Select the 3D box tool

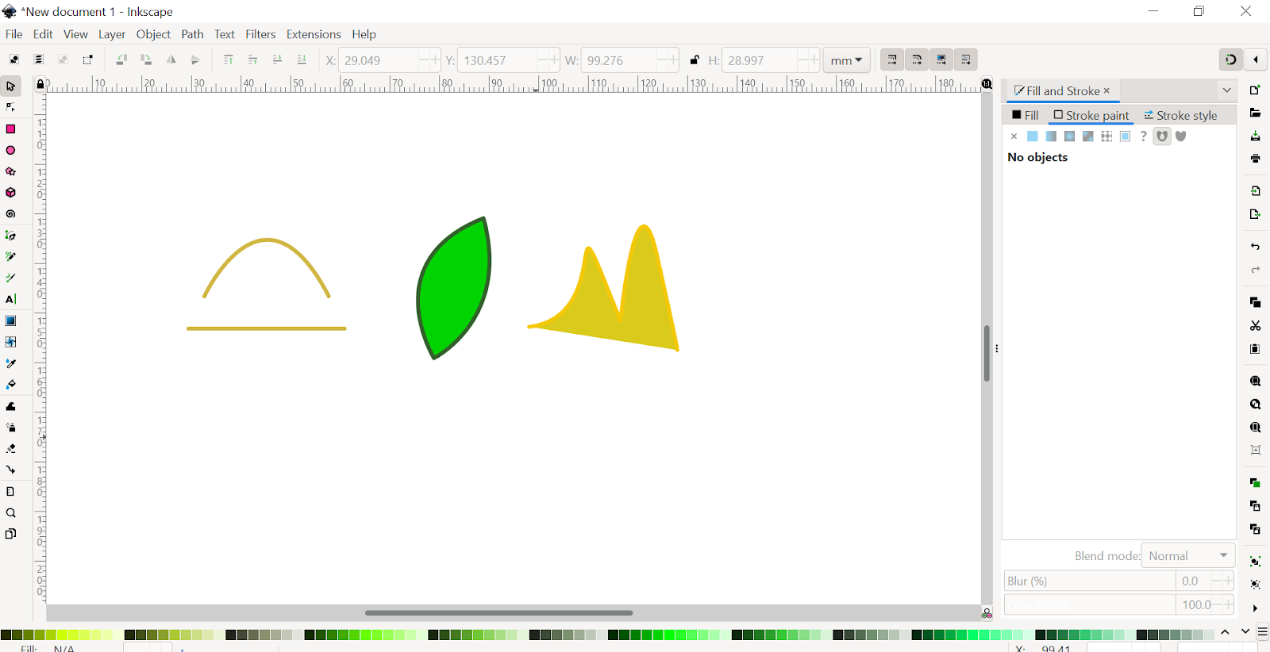11,193
